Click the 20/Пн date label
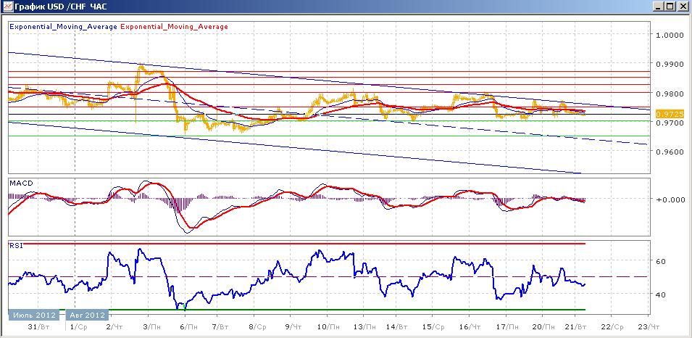 (543, 327)
